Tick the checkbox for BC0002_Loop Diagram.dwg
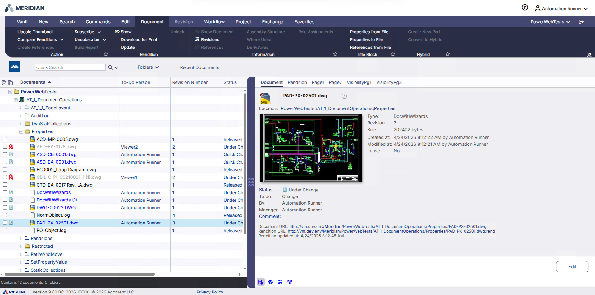The height and width of the screenshot is (295, 595). 5,170
